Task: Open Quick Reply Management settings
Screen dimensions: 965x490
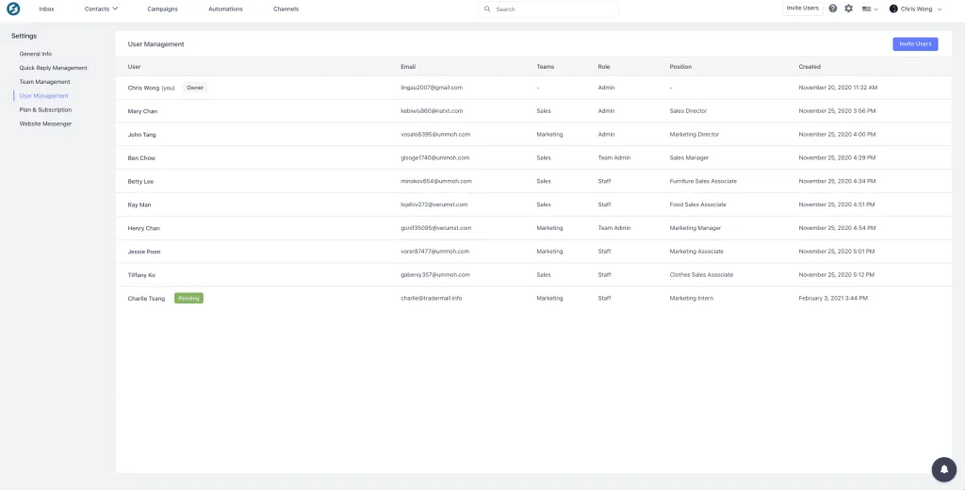Action: point(53,68)
